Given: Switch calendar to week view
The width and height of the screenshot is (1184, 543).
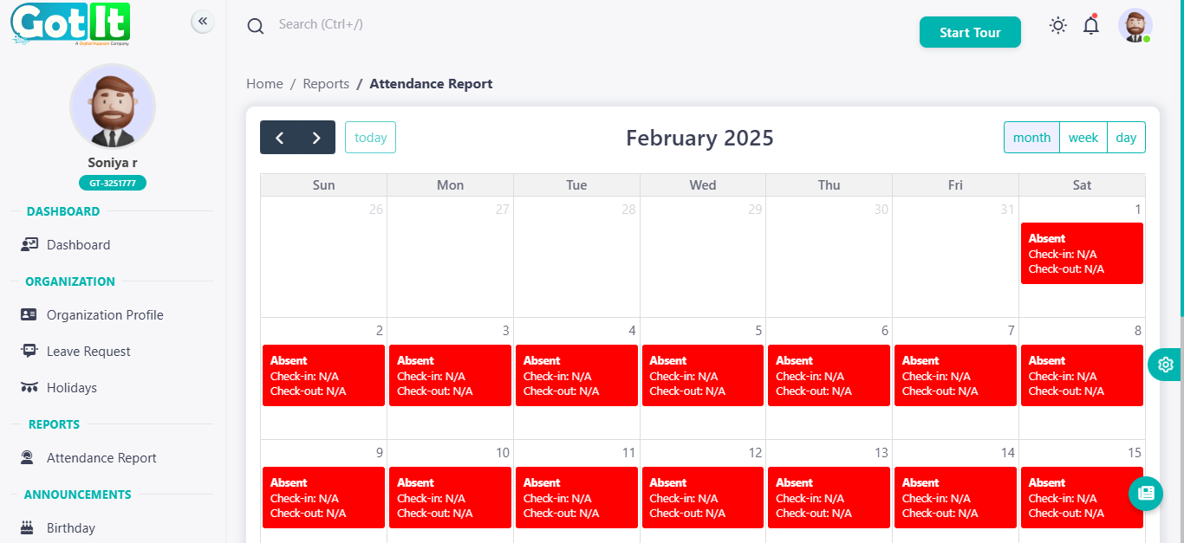Looking at the screenshot, I should (1083, 138).
